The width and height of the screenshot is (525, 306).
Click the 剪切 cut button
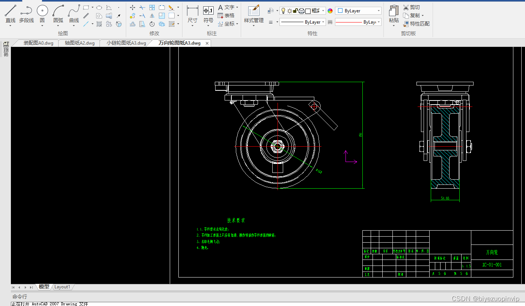click(412, 7)
